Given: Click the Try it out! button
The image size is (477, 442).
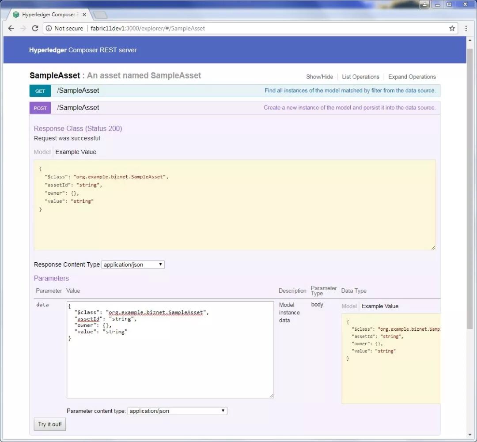Looking at the screenshot, I should [50, 424].
